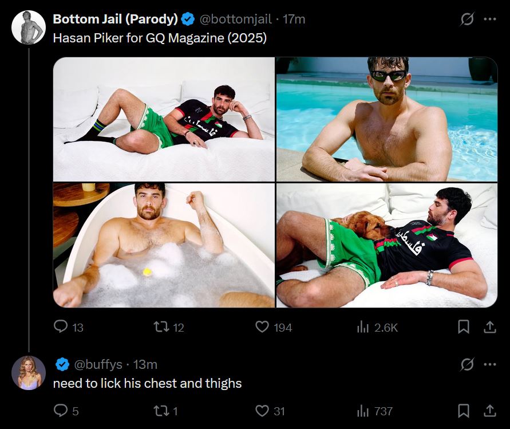Reply to the Bottom Jail post
Viewport: 510px width, 429px height.
pos(61,327)
